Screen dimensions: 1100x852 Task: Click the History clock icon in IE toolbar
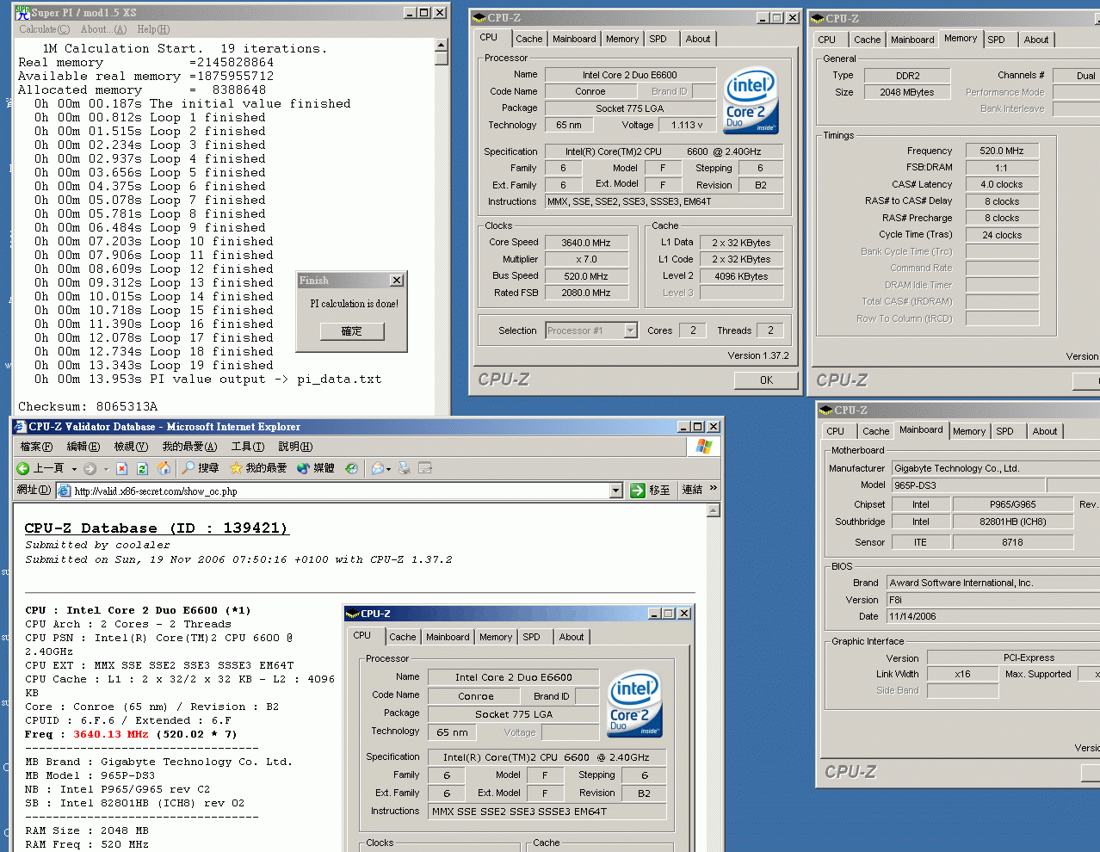click(x=351, y=468)
